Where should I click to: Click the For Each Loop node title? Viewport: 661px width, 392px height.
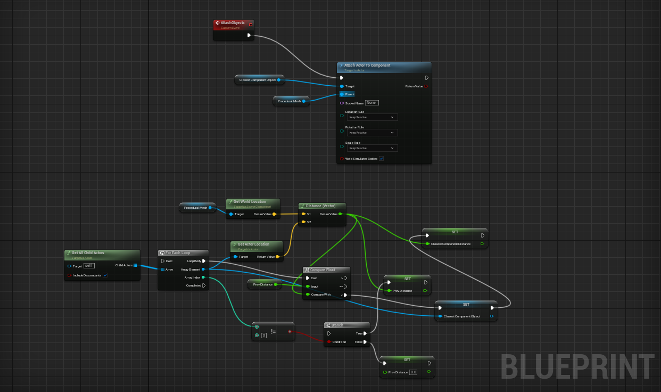pos(178,252)
